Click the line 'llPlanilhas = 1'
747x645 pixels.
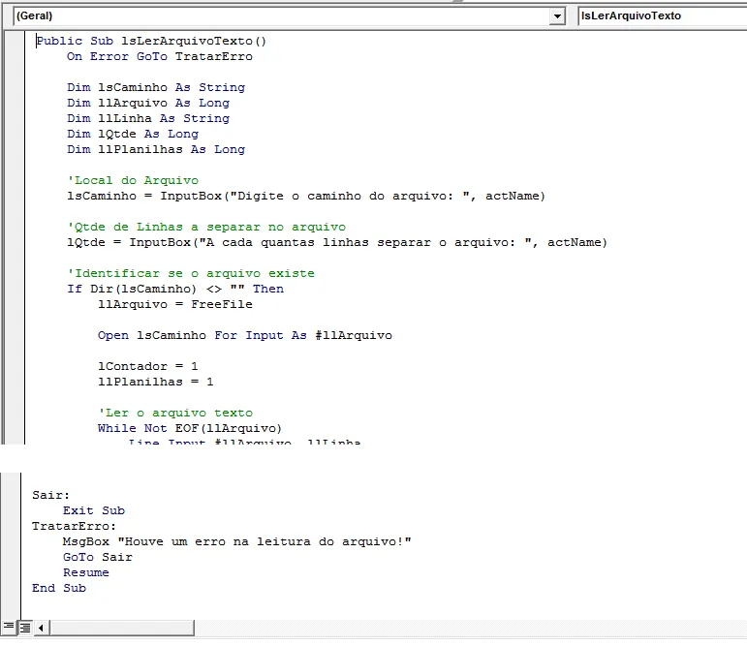coord(155,382)
